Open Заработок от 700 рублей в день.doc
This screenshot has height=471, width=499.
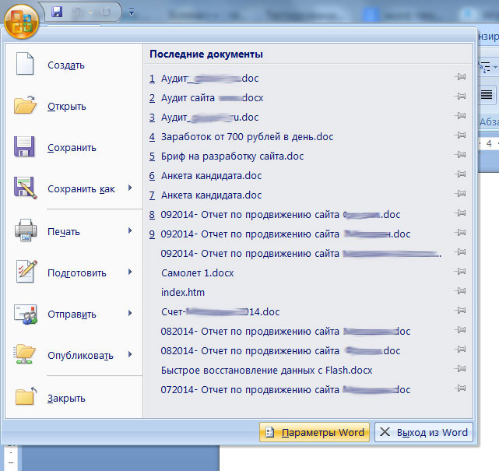click(x=241, y=136)
